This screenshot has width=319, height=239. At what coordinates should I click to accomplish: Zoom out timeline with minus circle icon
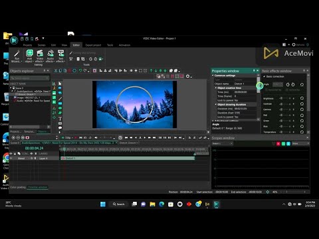click(18, 137)
